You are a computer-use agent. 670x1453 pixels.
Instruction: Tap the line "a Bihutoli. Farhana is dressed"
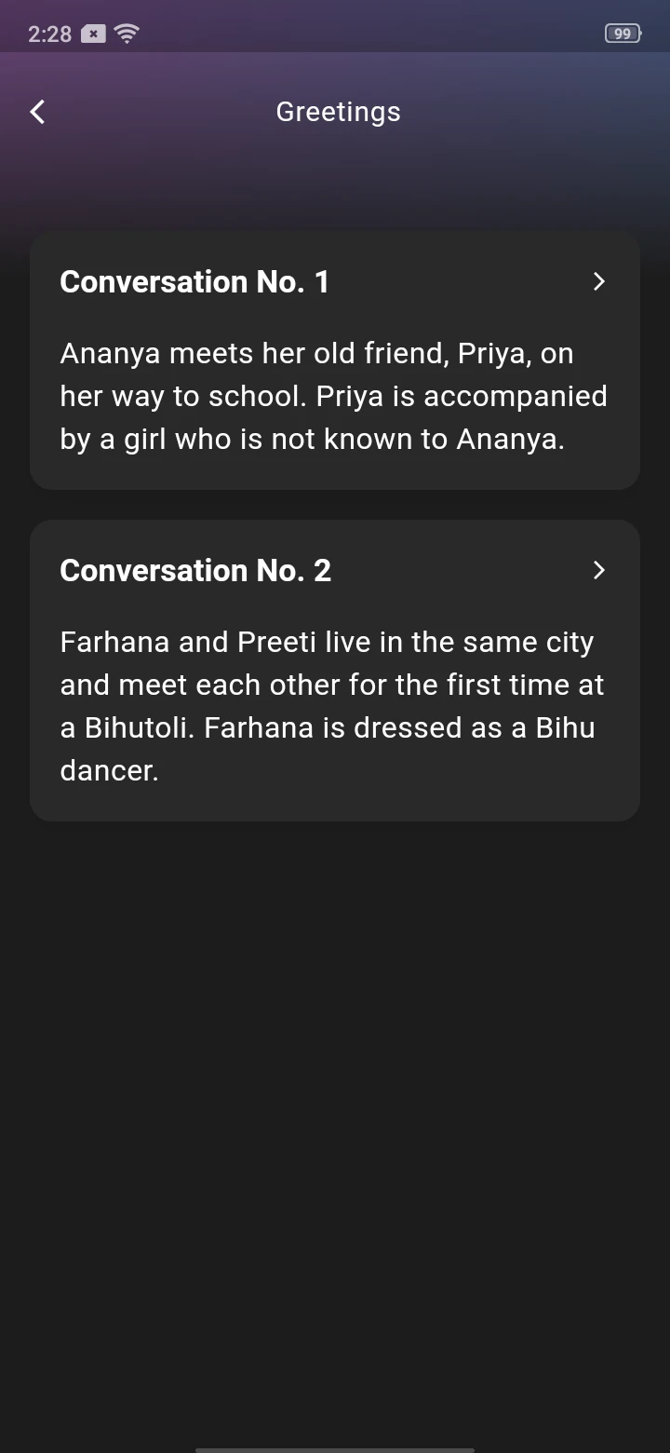pyautogui.click(x=328, y=728)
